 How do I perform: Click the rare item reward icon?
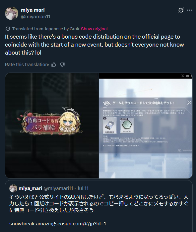(x=110, y=125)
